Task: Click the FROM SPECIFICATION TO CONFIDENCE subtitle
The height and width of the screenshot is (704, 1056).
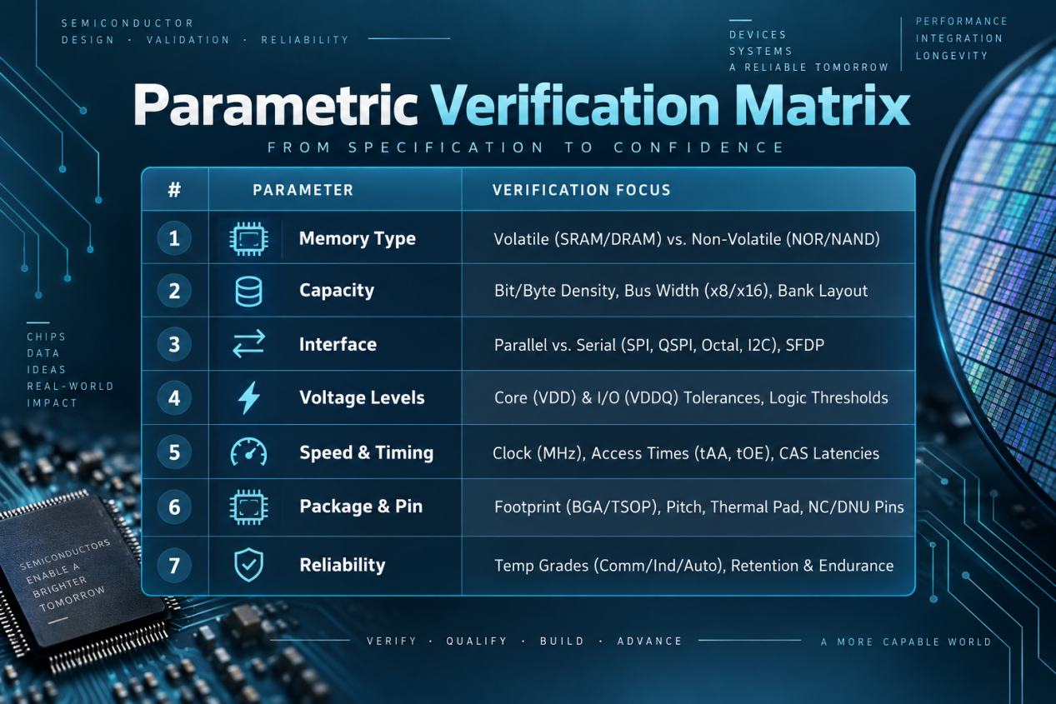Action: [x=526, y=147]
